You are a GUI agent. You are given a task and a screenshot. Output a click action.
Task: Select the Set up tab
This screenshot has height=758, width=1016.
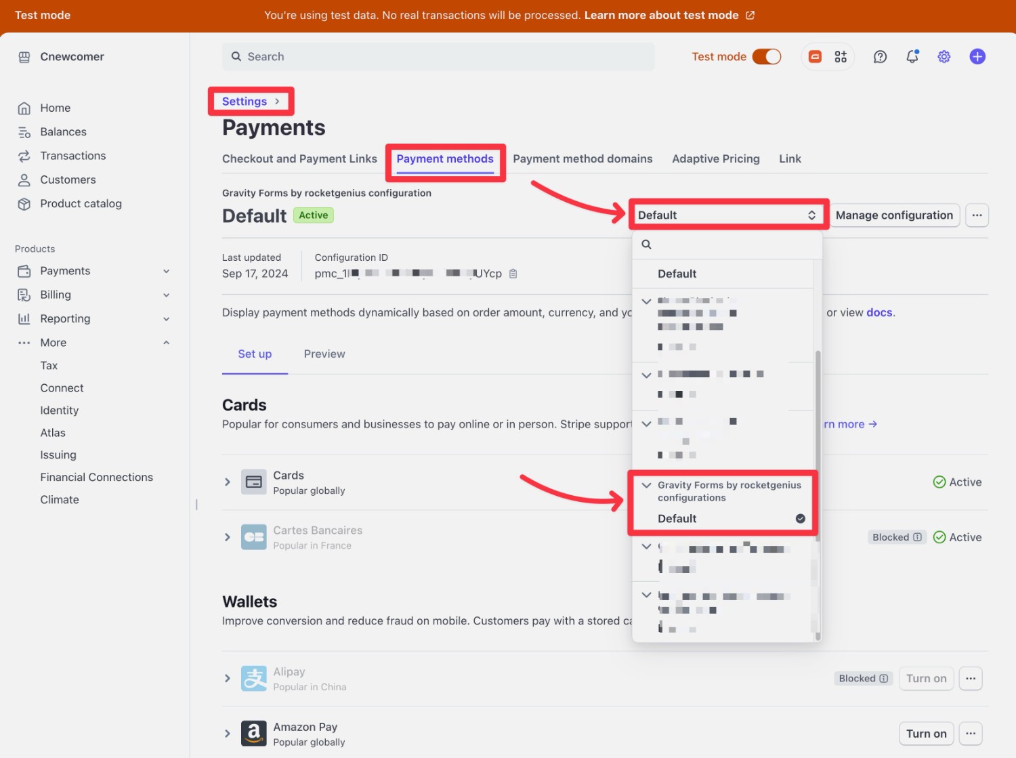tap(255, 354)
